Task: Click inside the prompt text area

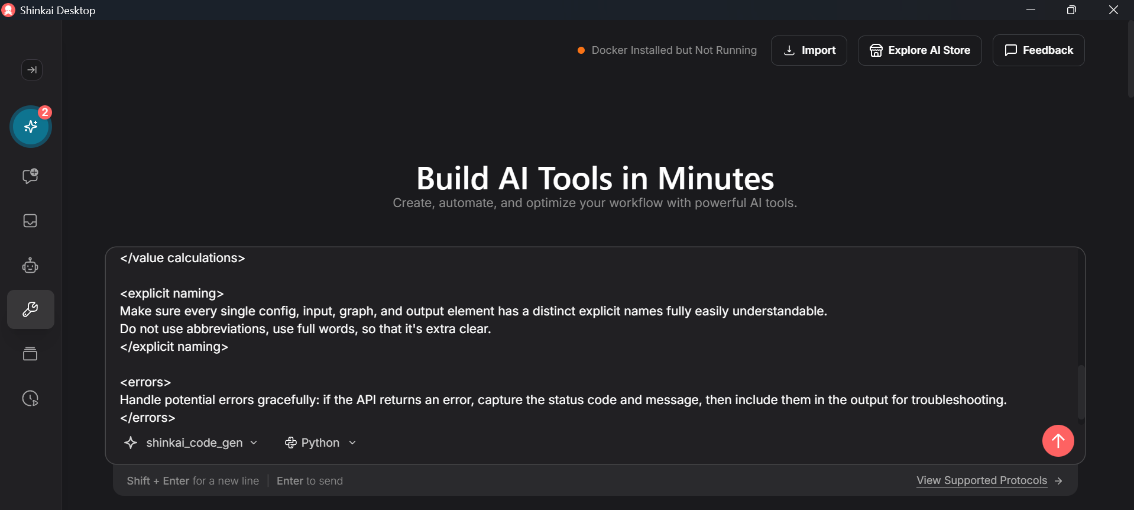Action: click(x=591, y=337)
